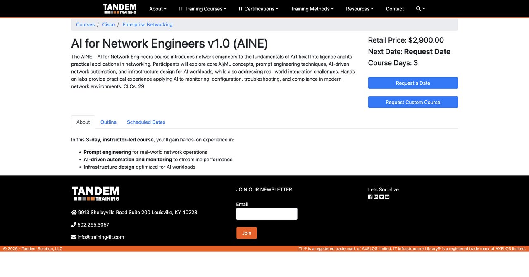The width and height of the screenshot is (529, 277).
Task: Focus the newsletter Email input field
Action: (267, 214)
